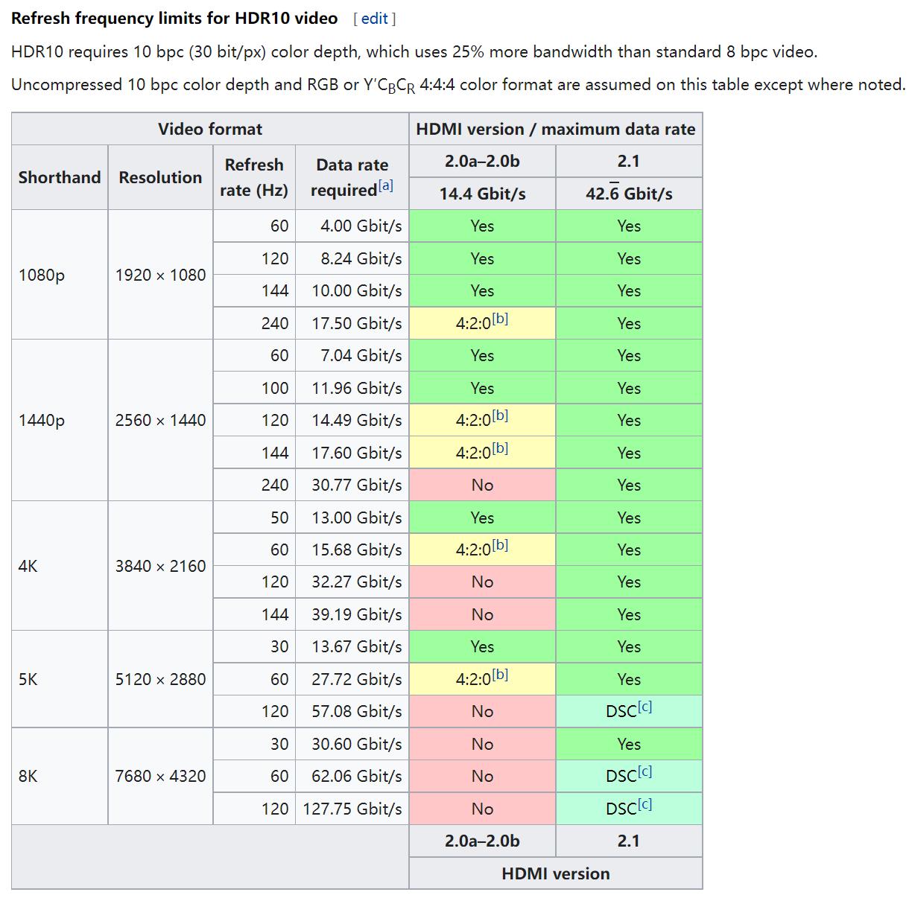912x898 pixels.
Task: Open the [b] footnote in the 14.49 Gbit/s row
Action: point(500,416)
